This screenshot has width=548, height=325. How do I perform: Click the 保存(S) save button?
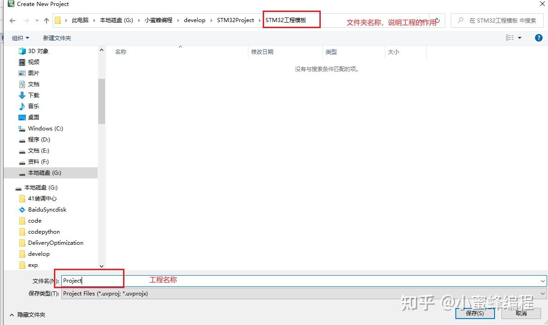pos(475,313)
